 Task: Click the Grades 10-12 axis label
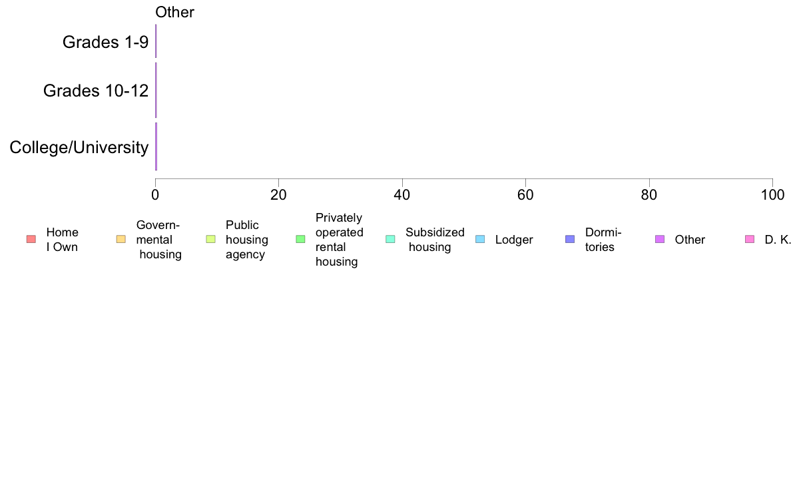pos(96,91)
